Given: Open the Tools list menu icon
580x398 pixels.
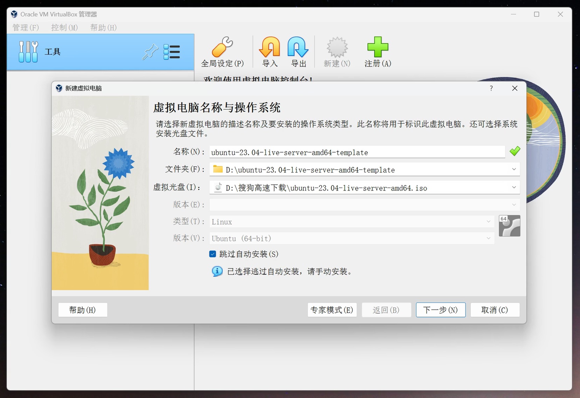Looking at the screenshot, I should 172,52.
